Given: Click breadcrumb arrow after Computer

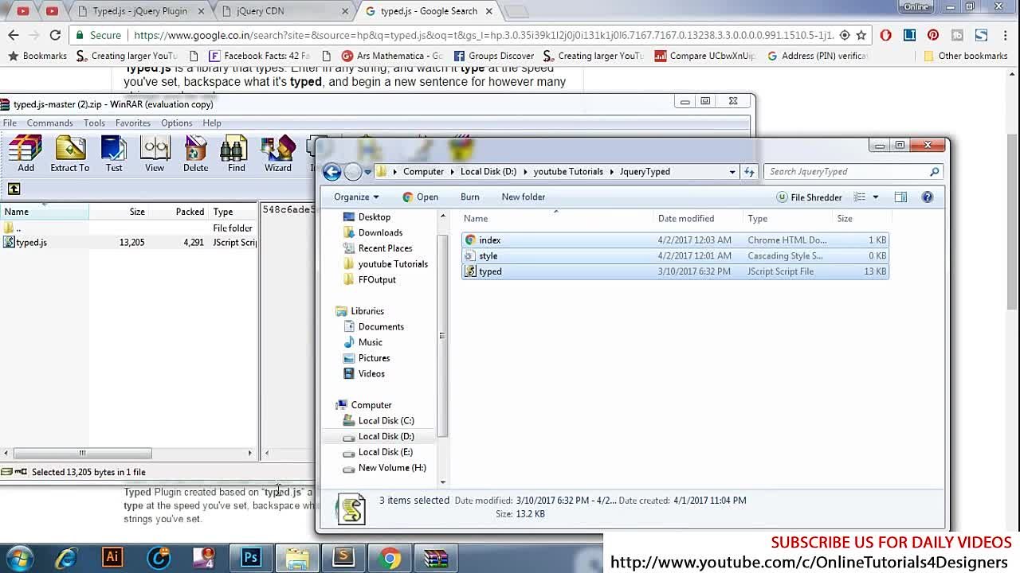Looking at the screenshot, I should (x=452, y=171).
